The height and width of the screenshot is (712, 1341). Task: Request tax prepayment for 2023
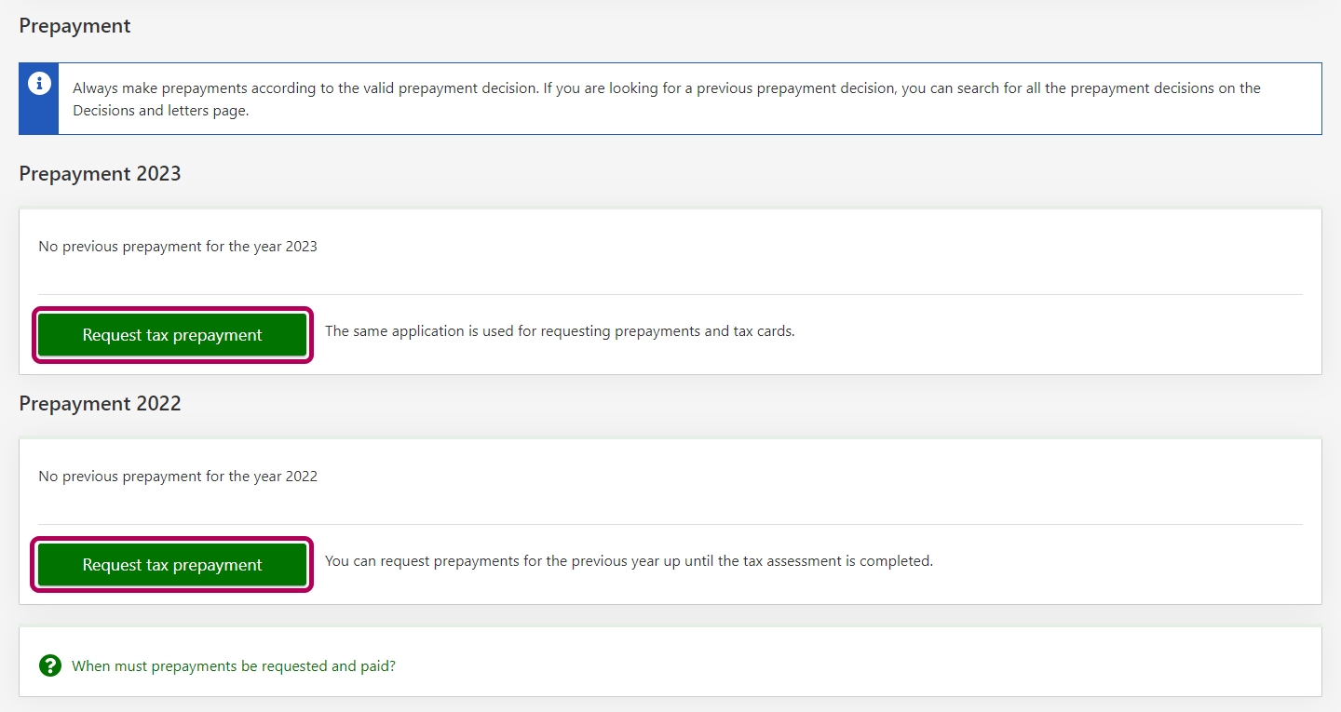(172, 335)
